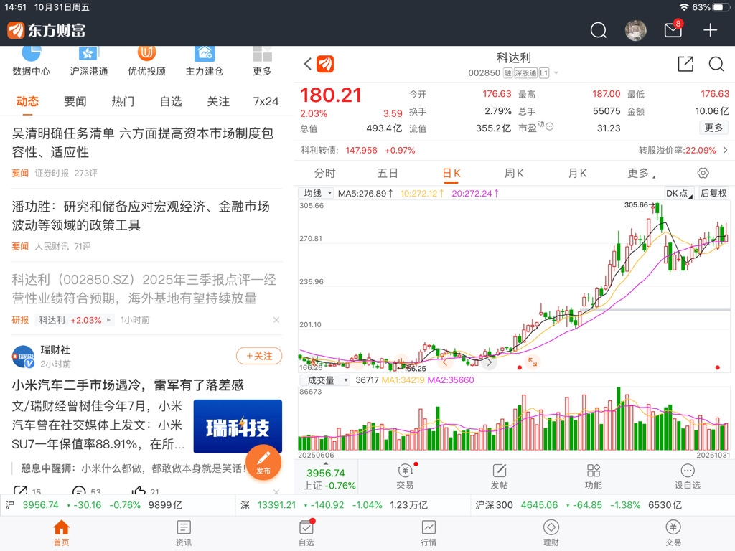Search stocks from quote panel magnifier

coord(716,64)
